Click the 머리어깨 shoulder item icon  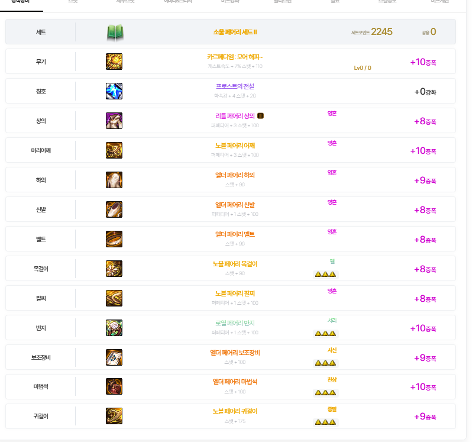coord(114,150)
